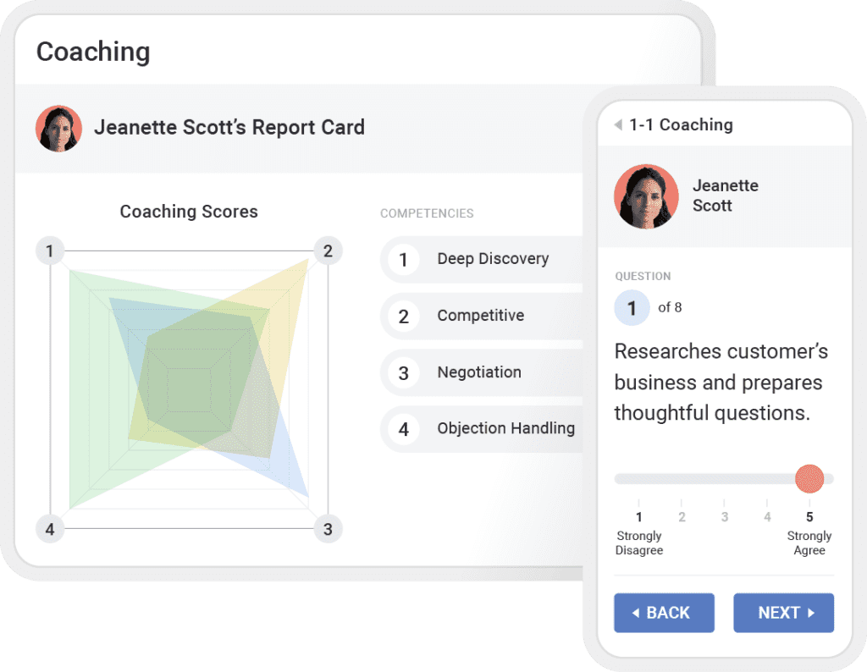Select rating 1 Strongly Disagree
Viewport: 867px width, 672px height.
[639, 517]
